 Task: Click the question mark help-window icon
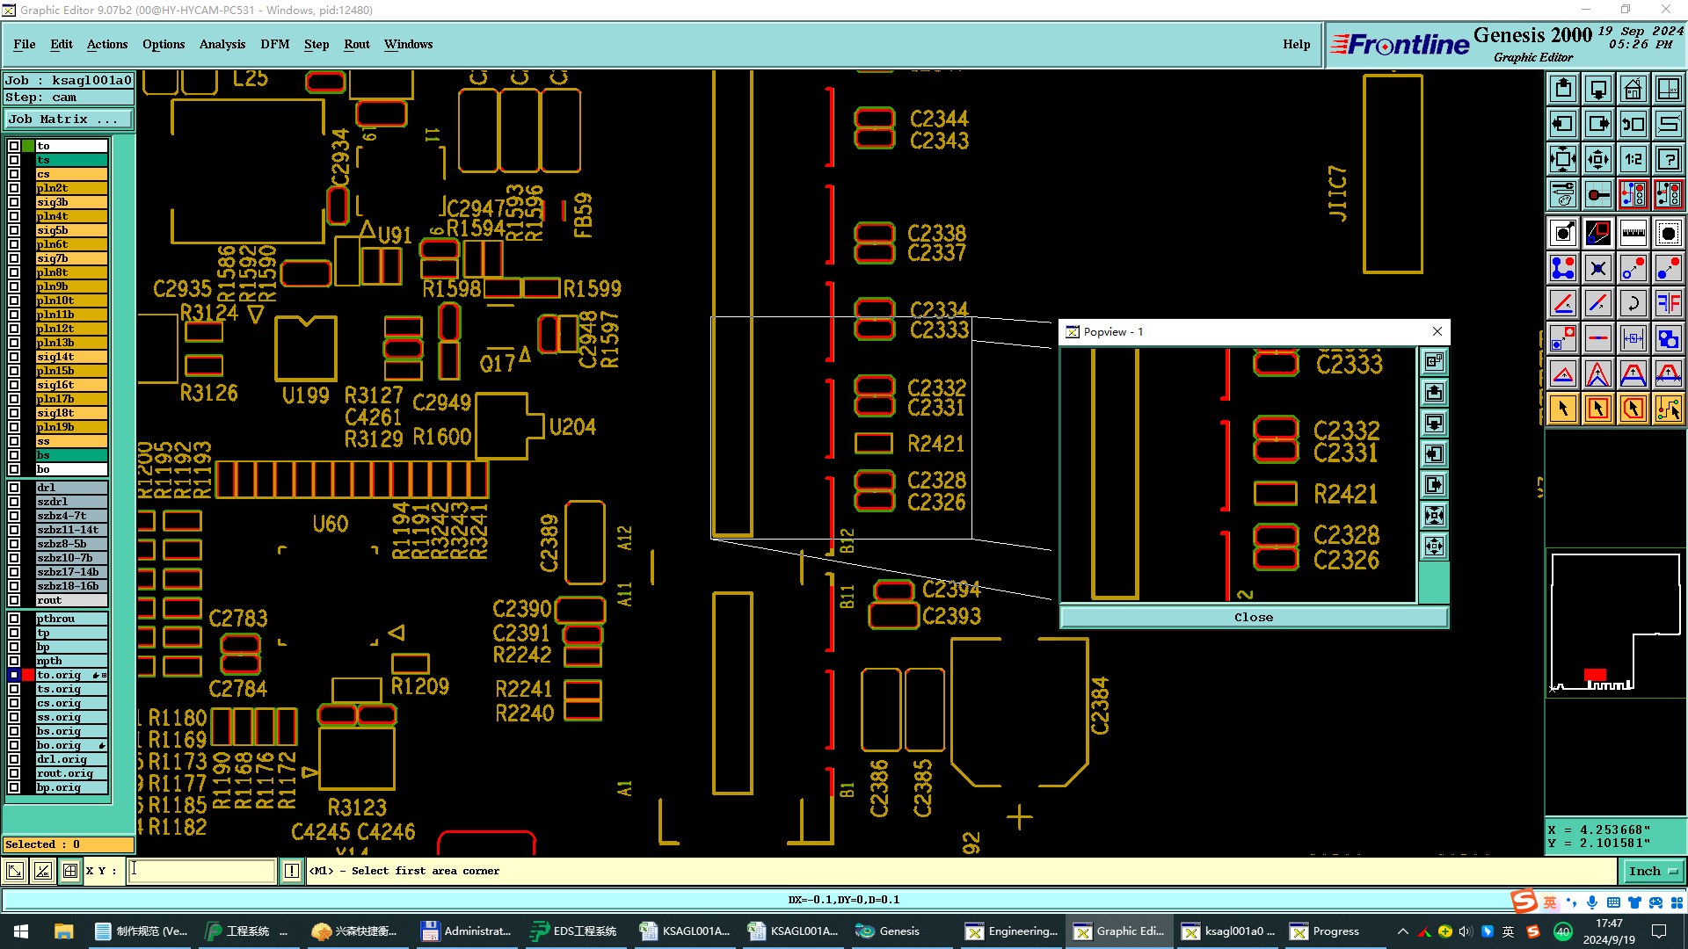coord(1669,159)
